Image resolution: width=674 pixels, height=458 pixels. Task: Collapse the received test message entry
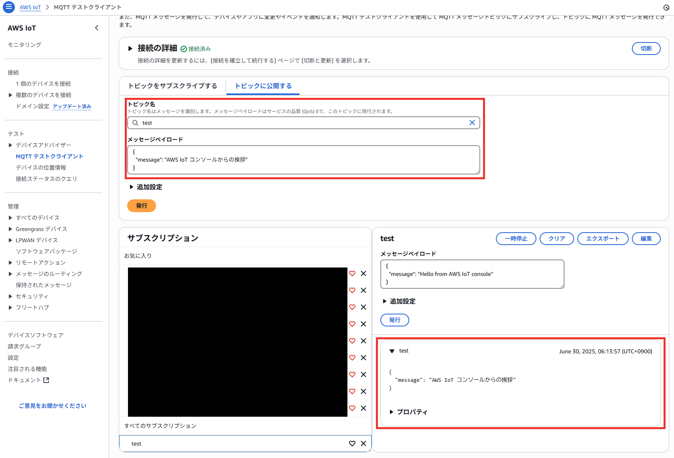(392, 351)
